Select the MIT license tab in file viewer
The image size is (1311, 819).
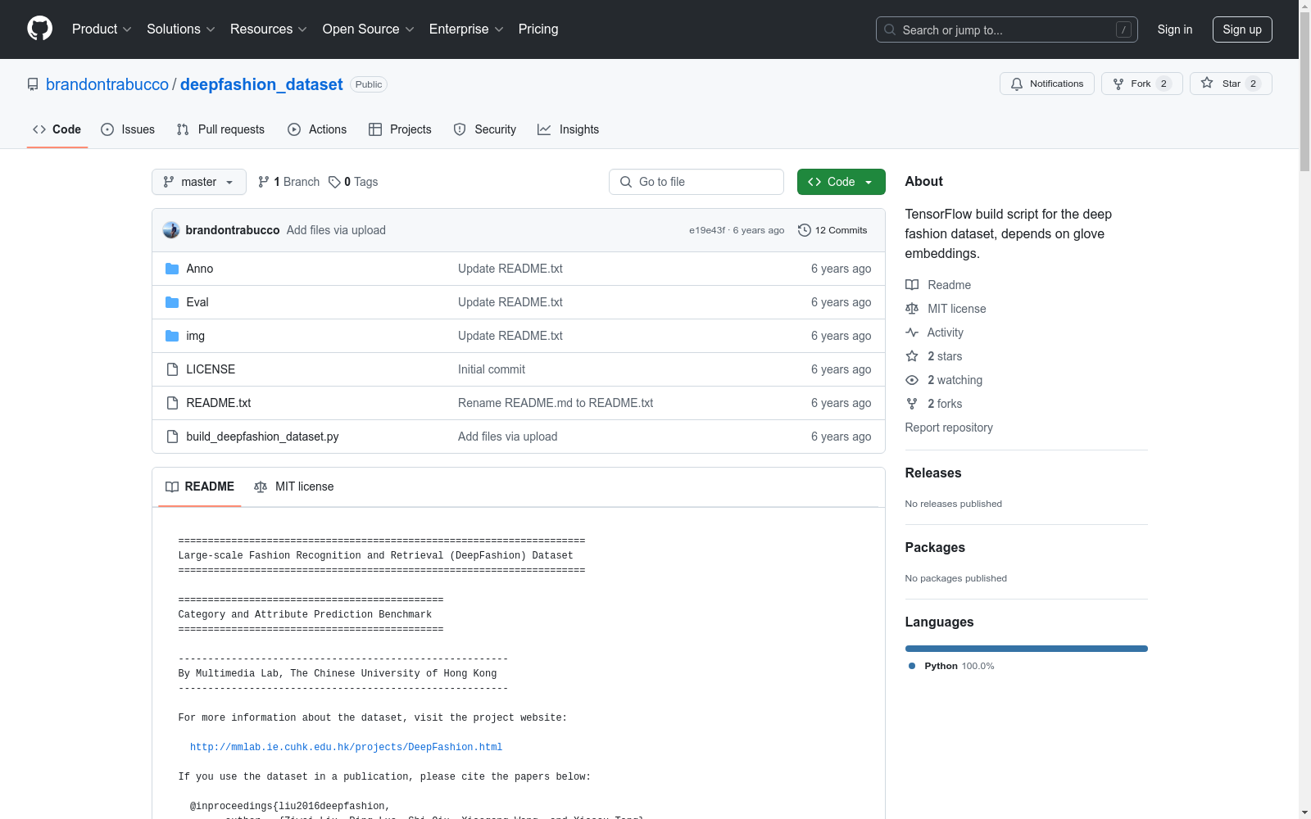click(x=294, y=486)
